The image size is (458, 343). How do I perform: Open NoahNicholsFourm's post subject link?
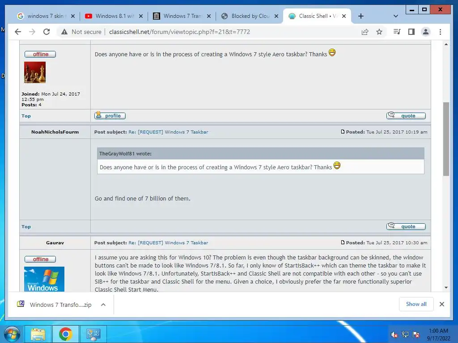pos(168,132)
